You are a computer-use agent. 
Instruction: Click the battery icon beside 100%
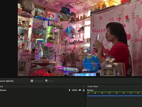coord(69,90)
